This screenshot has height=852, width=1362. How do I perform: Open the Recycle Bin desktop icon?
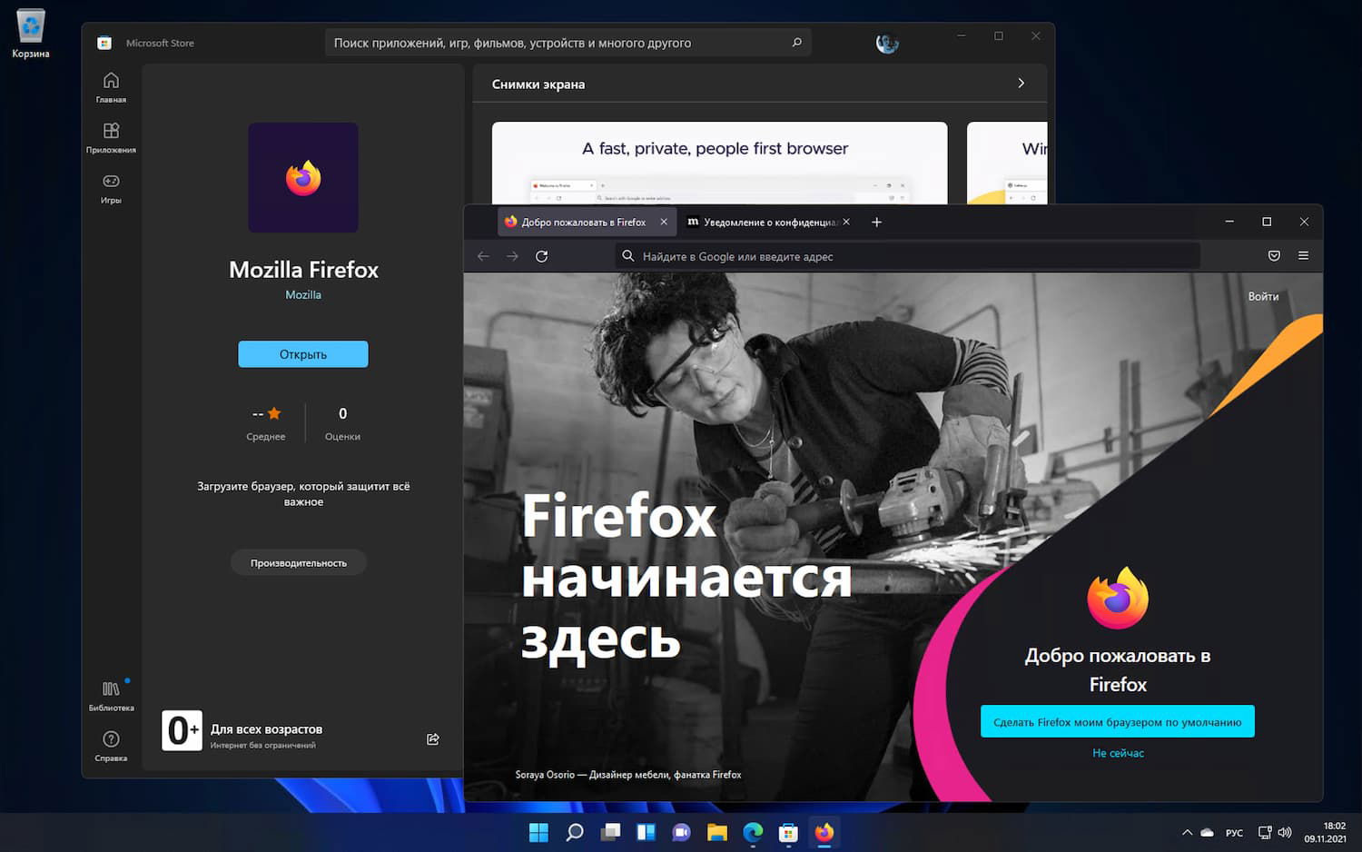31,34
